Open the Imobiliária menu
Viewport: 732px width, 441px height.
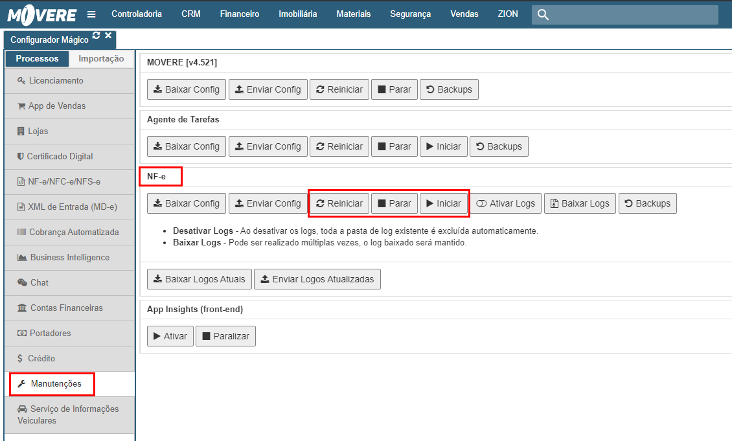pyautogui.click(x=298, y=14)
